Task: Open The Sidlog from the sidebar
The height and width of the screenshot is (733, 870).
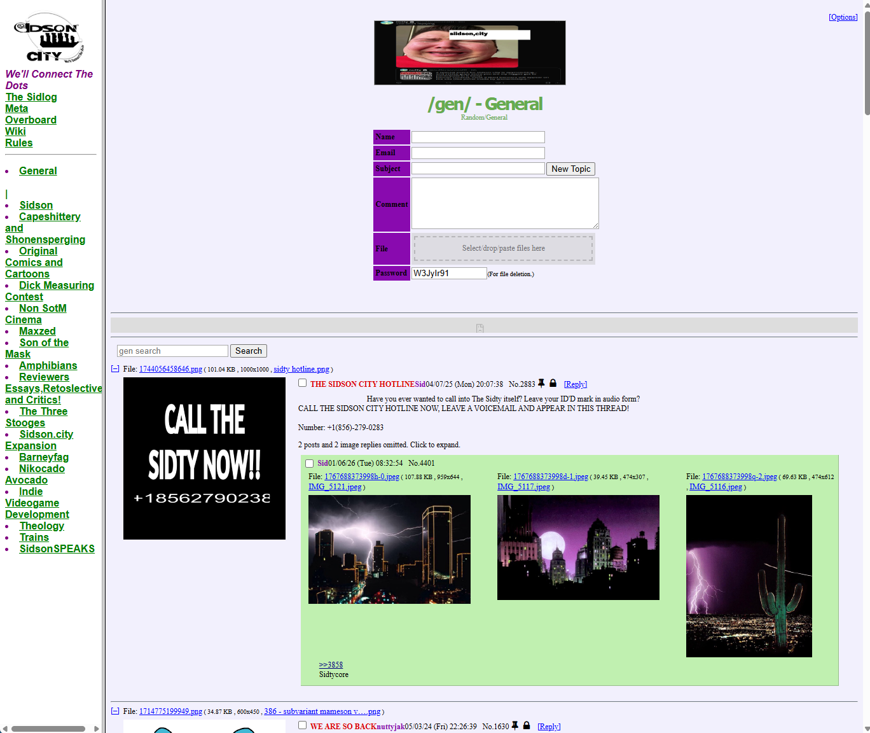Action: (x=31, y=97)
